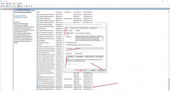
Task: Pause the service with the pause icon
Action: pos(29,6)
